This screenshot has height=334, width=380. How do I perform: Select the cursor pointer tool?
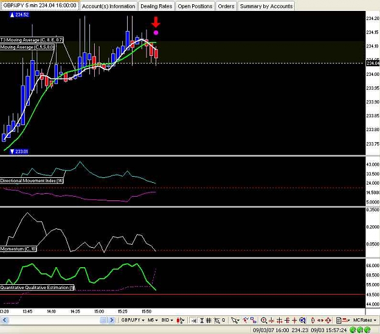(x=233, y=321)
